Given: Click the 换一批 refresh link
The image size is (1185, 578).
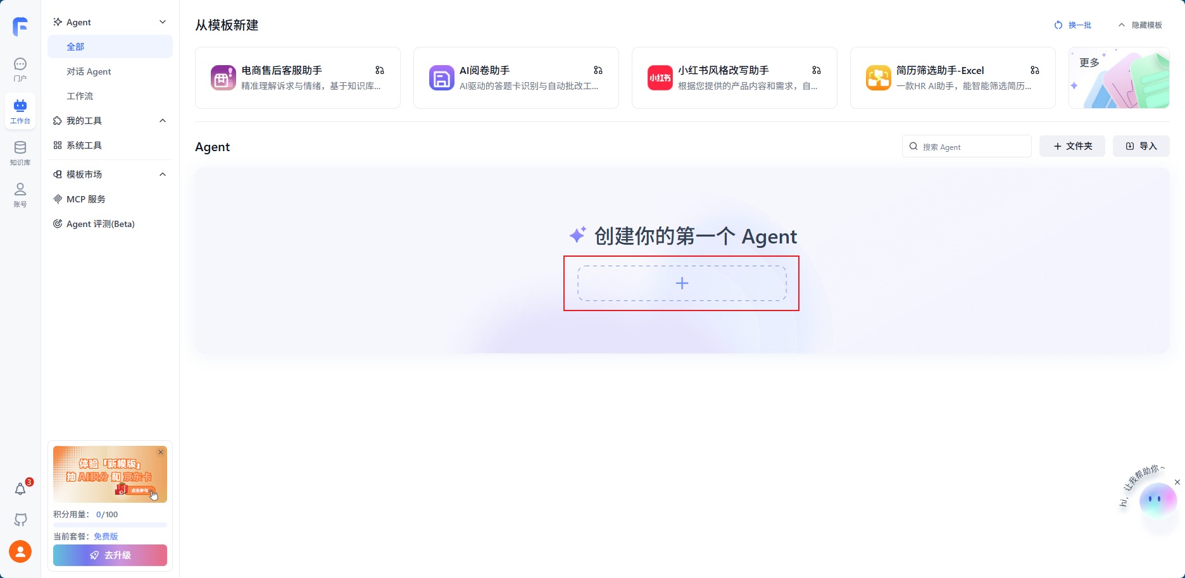Looking at the screenshot, I should (1073, 25).
